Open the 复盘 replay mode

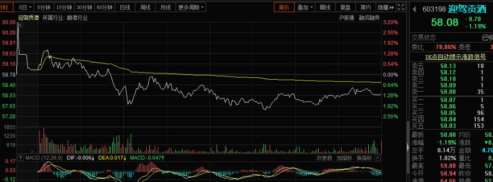pyautogui.click(x=345, y=7)
